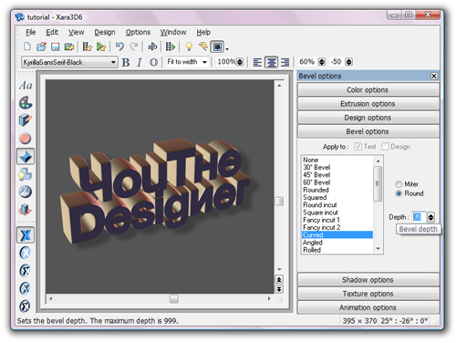Click the light bulb lighting icon
Viewport: 456px width, 343px height.
click(x=189, y=47)
